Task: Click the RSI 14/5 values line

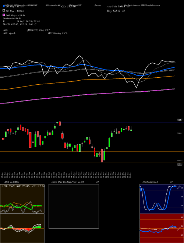Action: (21, 21)
